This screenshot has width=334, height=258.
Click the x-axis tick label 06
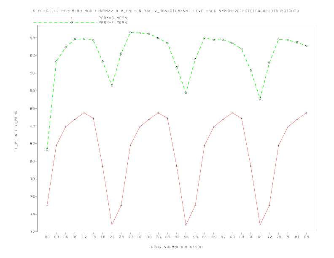66,237
